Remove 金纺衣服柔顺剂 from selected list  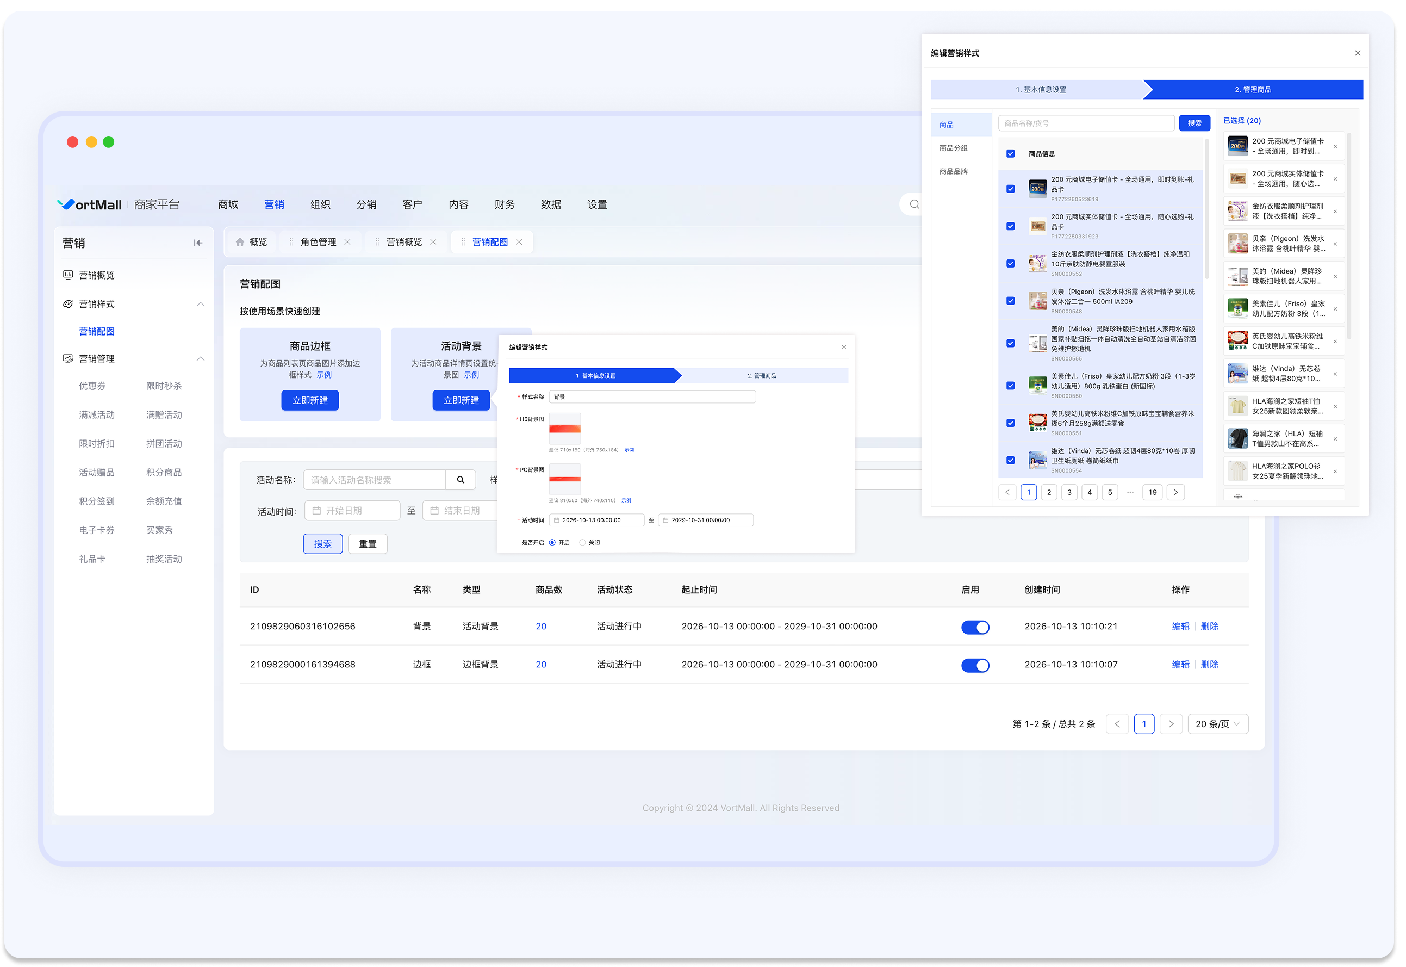[1335, 212]
